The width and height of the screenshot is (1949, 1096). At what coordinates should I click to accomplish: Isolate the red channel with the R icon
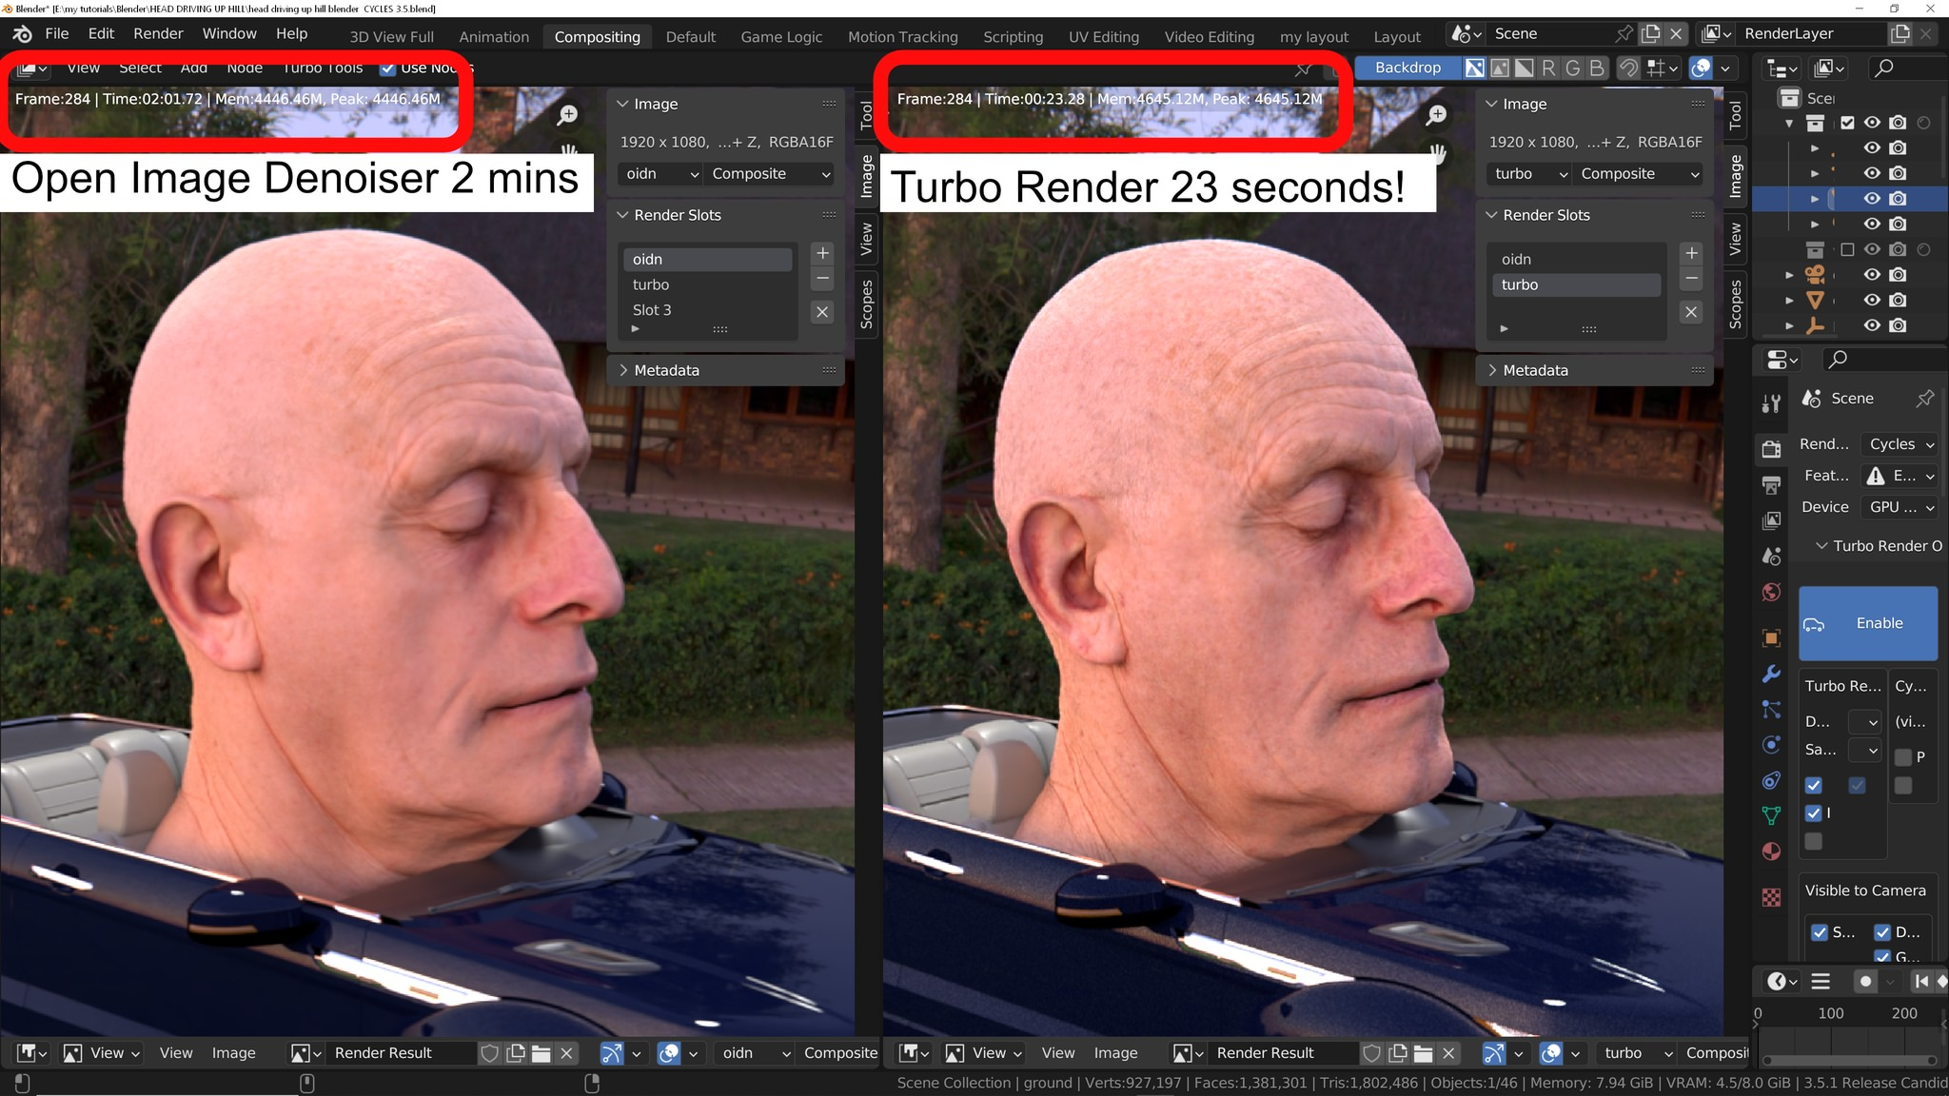[1548, 68]
